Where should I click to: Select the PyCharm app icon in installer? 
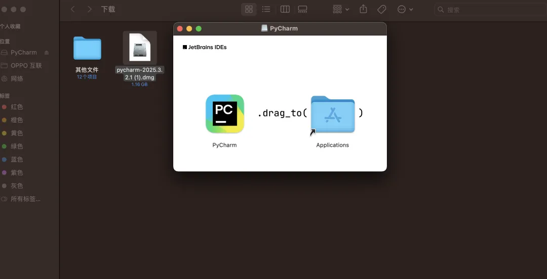tap(225, 114)
